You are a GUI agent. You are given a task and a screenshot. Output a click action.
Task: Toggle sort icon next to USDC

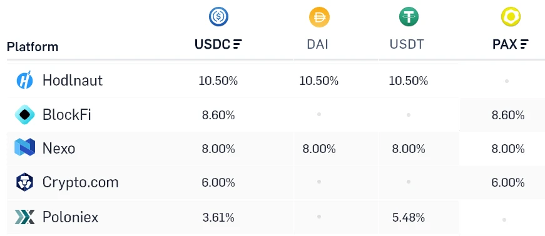(238, 44)
